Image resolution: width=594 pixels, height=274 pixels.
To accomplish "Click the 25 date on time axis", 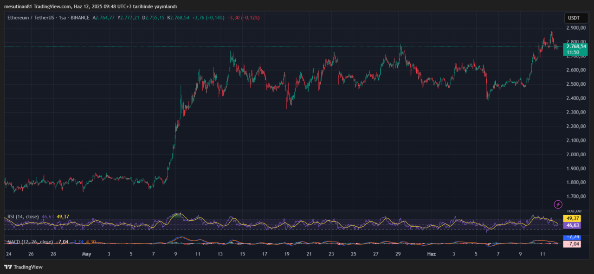I will tap(354, 254).
